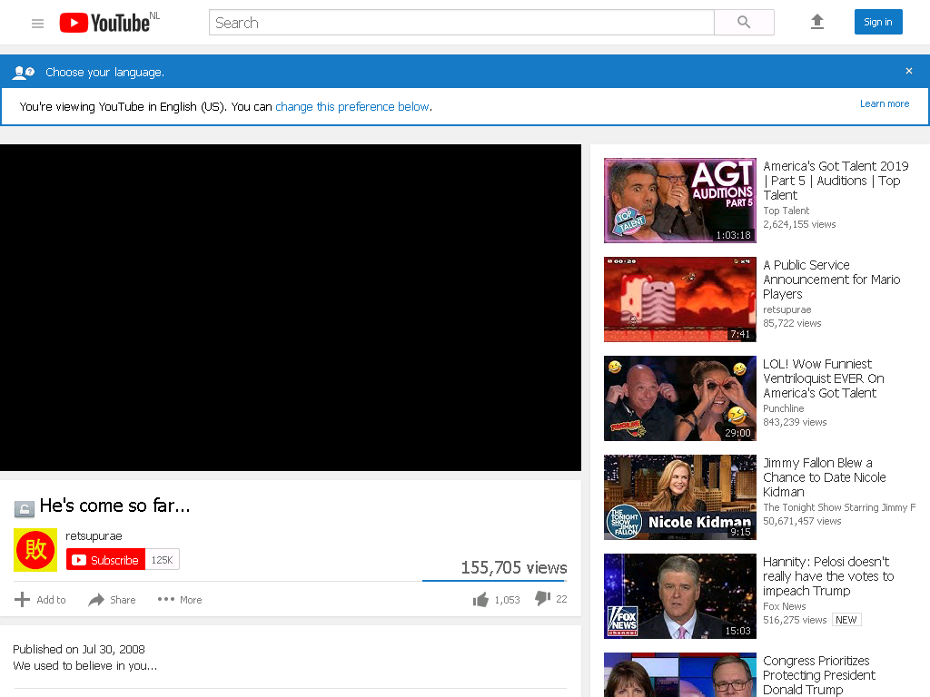Open Add to playlist menu
Viewport: 930px width, 697px height.
coord(40,600)
